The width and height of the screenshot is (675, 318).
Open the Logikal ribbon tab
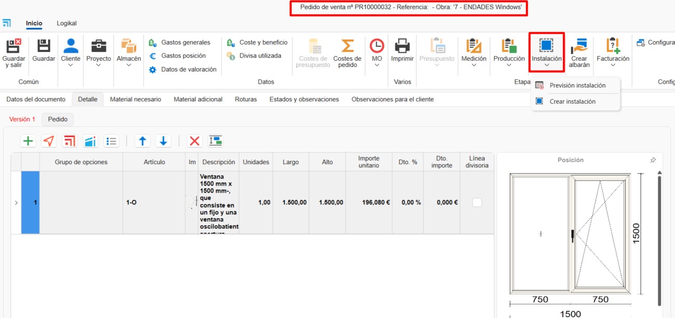(x=66, y=23)
